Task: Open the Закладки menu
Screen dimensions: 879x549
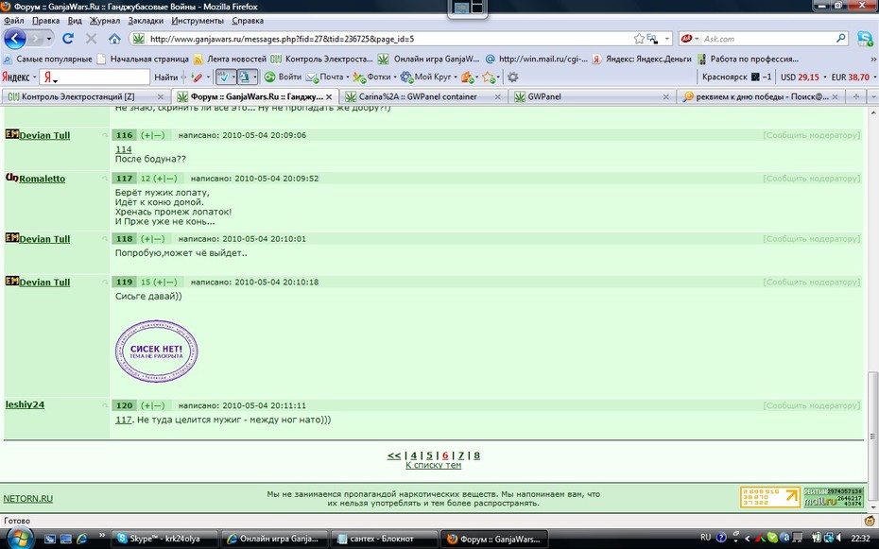Action: pyautogui.click(x=146, y=21)
